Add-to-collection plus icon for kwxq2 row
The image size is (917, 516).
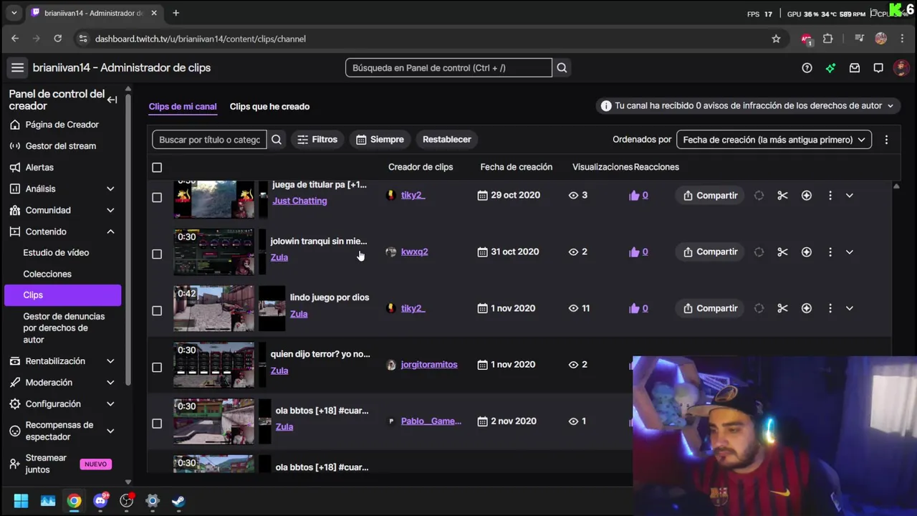806,252
